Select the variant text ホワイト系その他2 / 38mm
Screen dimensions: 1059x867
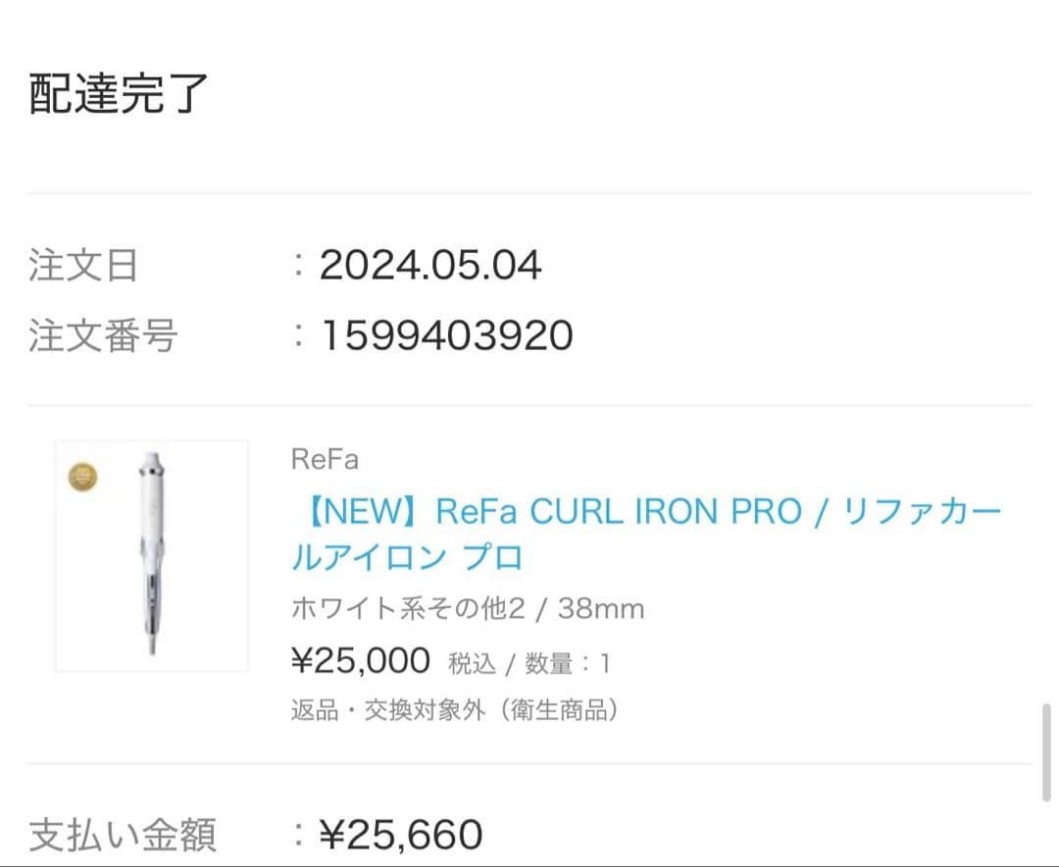click(x=466, y=608)
